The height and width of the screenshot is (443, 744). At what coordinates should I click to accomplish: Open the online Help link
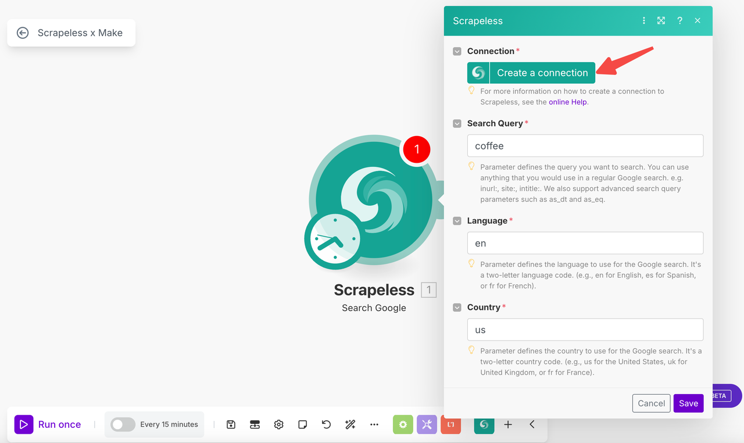(x=568, y=102)
